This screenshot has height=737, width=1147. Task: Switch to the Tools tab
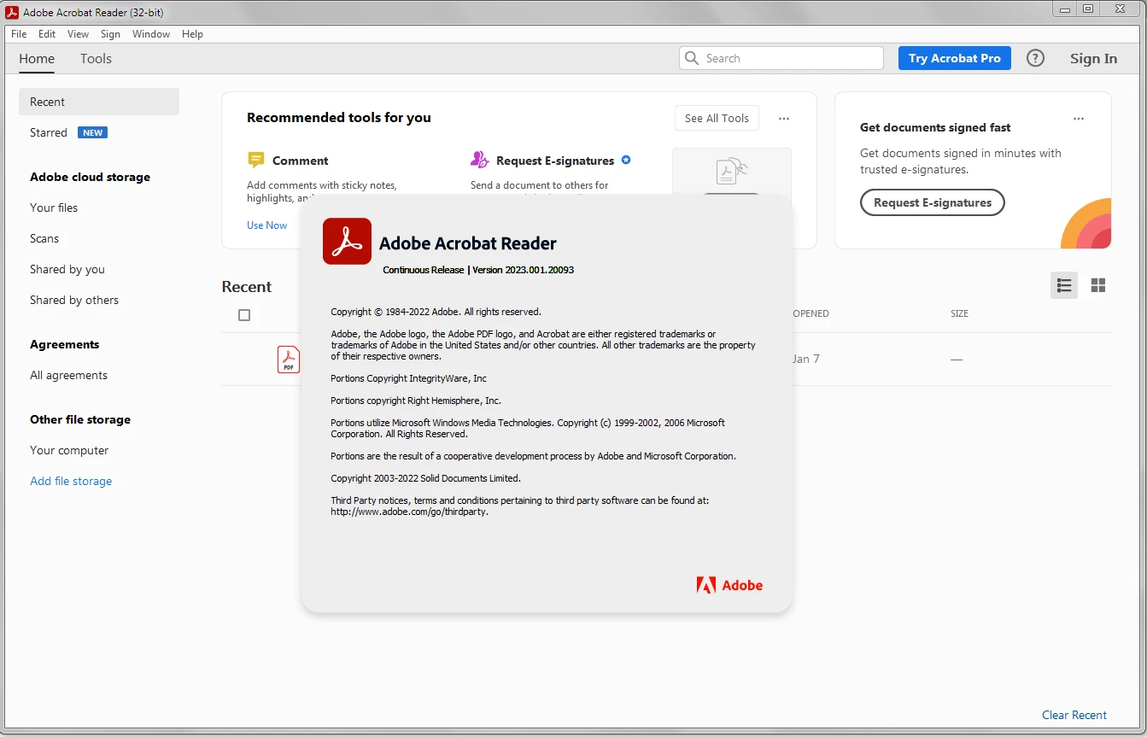pyautogui.click(x=96, y=59)
